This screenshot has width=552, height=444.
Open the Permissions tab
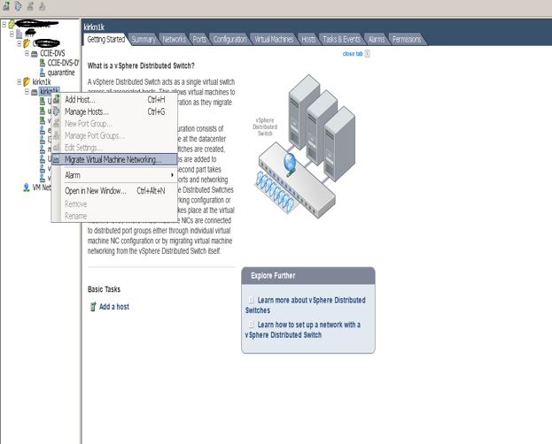(x=407, y=40)
